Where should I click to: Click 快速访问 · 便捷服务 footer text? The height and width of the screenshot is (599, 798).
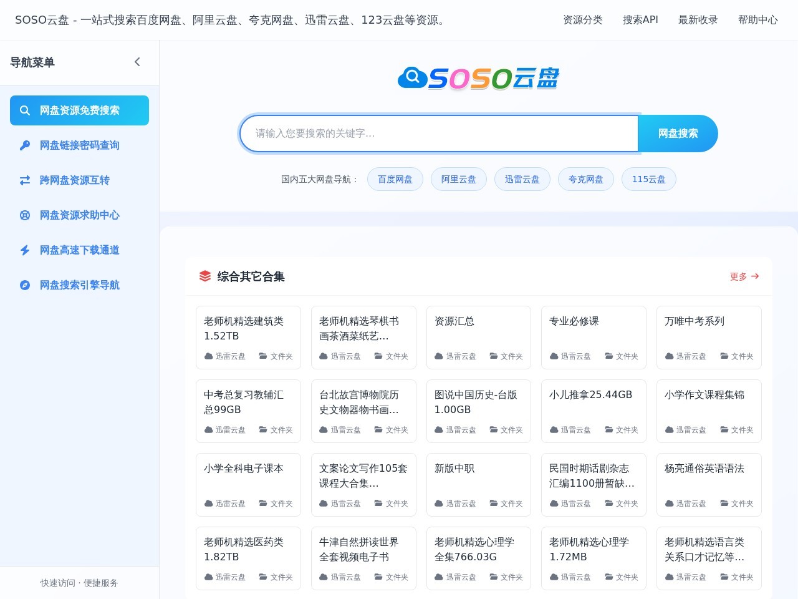(79, 583)
